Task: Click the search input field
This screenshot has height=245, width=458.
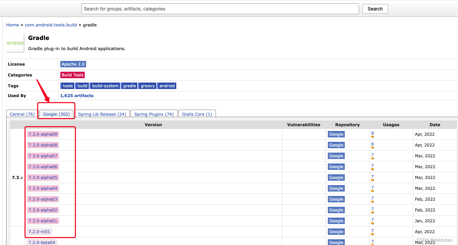Action: pyautogui.click(x=220, y=9)
